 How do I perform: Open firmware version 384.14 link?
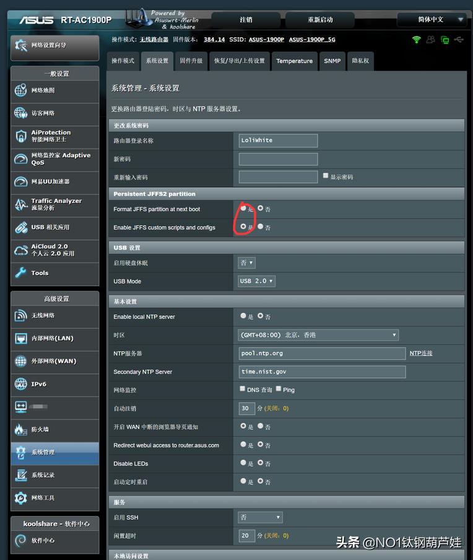[214, 39]
